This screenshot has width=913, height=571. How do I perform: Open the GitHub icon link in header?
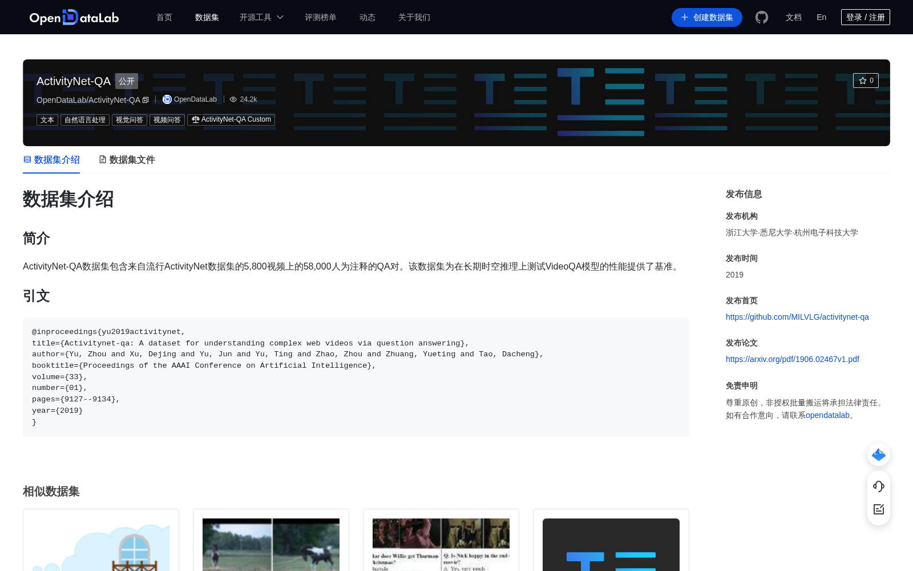tap(762, 17)
